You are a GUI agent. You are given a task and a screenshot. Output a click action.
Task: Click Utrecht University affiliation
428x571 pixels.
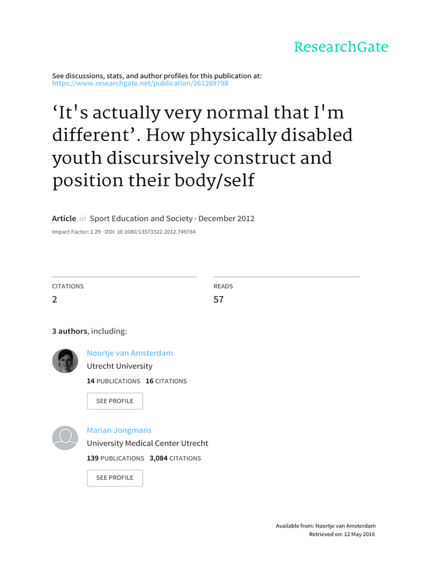click(x=119, y=366)
